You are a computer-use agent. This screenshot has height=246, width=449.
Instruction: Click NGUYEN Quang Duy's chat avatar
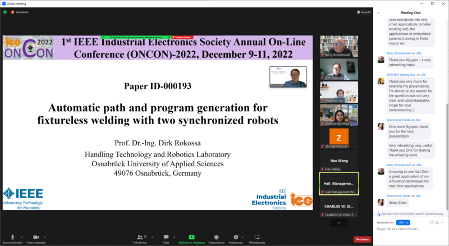coord(381,81)
